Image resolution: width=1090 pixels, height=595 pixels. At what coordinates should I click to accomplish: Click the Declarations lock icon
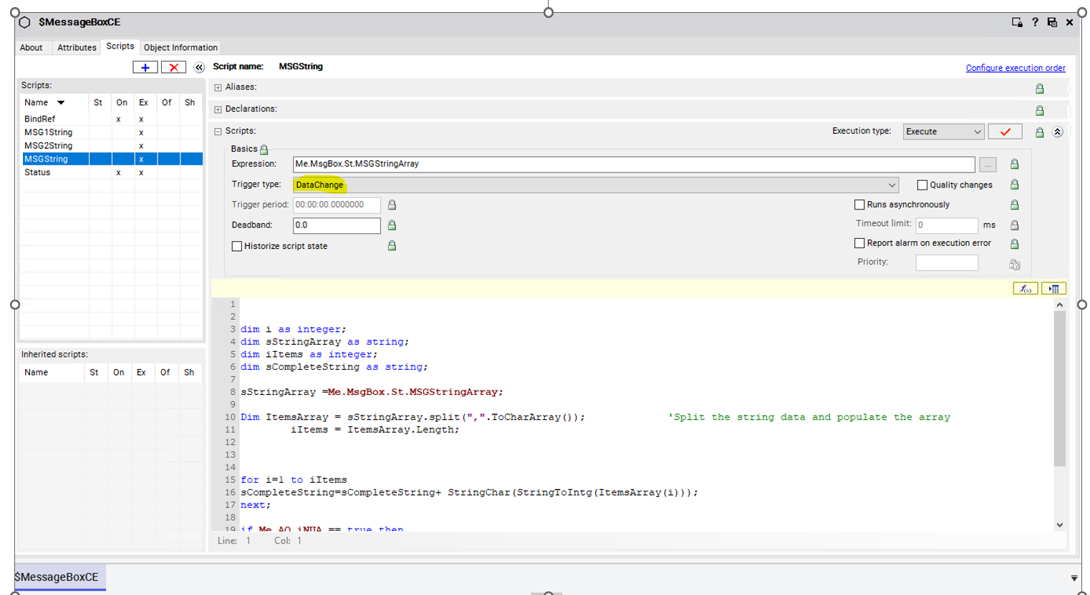pyautogui.click(x=1039, y=111)
